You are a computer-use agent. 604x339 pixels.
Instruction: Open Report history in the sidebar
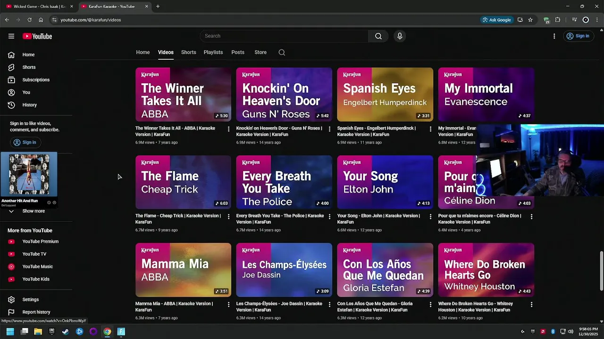[36, 312]
